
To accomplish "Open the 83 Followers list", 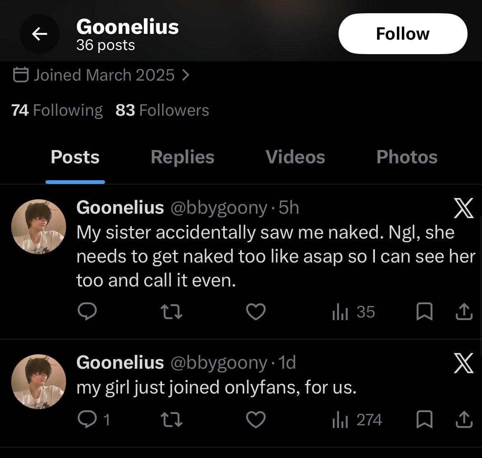I will click(x=162, y=110).
